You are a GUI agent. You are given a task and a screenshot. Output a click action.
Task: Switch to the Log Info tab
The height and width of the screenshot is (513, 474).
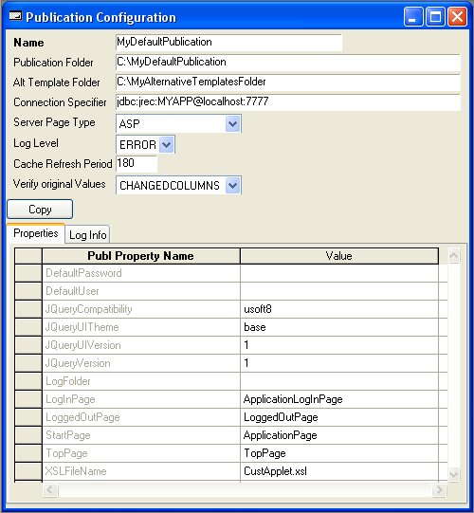coord(87,235)
